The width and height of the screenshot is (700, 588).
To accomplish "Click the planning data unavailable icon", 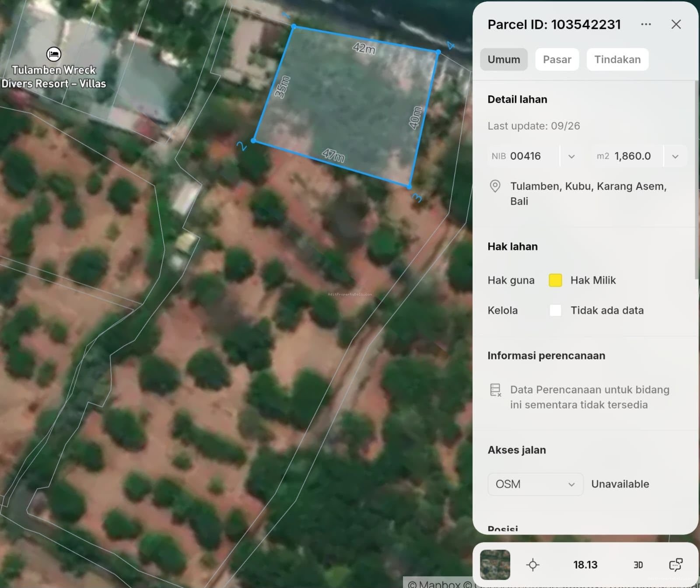I will [495, 390].
